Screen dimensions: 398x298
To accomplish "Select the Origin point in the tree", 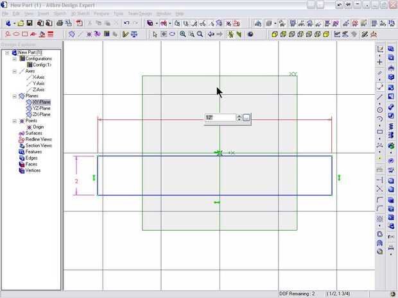I will click(39, 127).
